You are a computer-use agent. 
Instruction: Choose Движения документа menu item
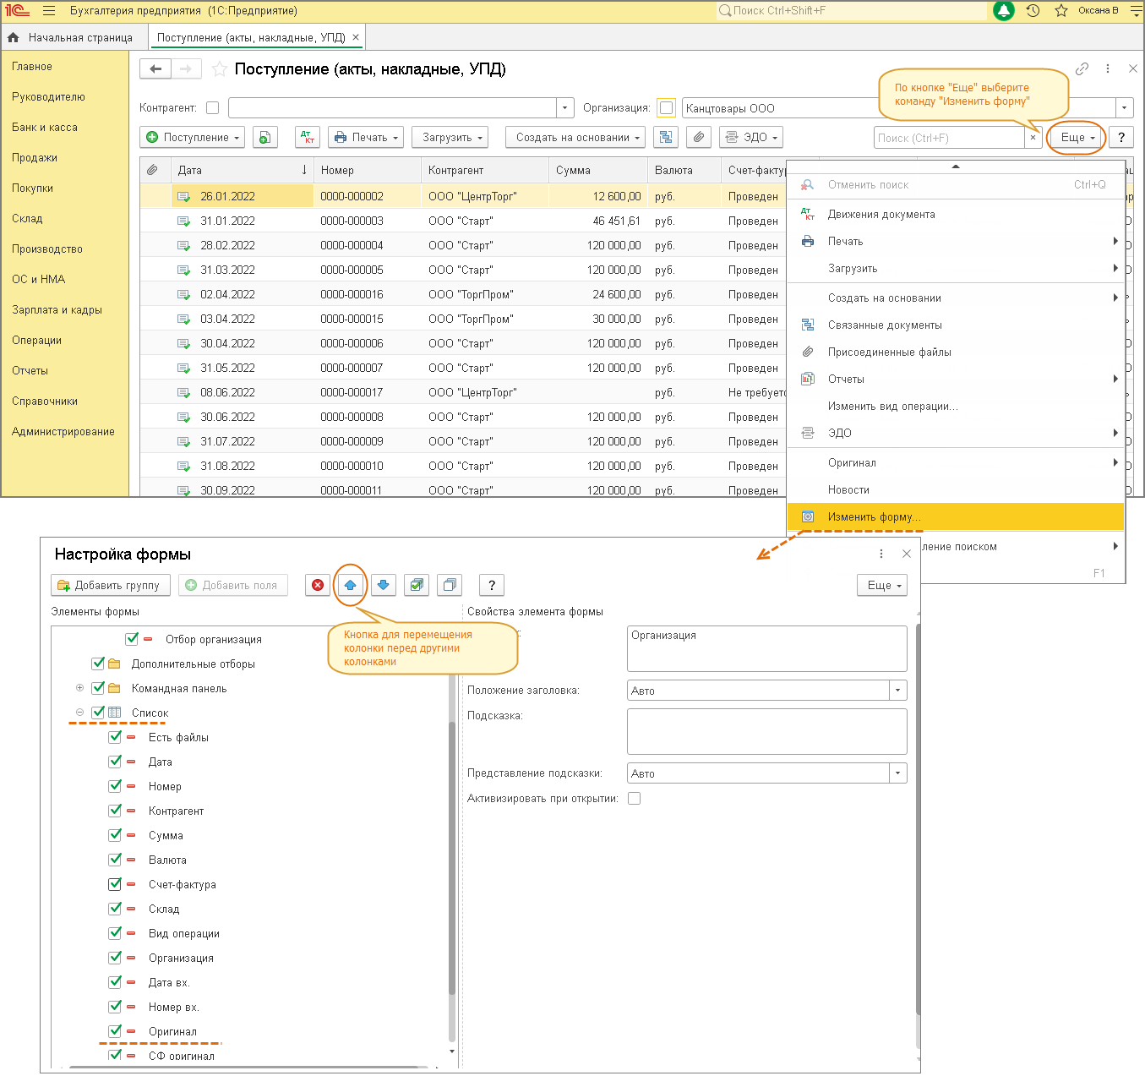(x=956, y=214)
